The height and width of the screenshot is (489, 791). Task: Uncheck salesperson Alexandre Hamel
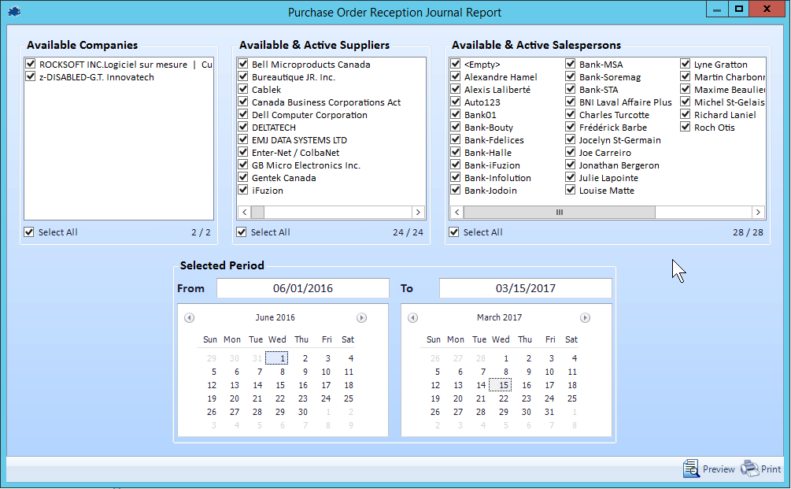click(x=456, y=77)
